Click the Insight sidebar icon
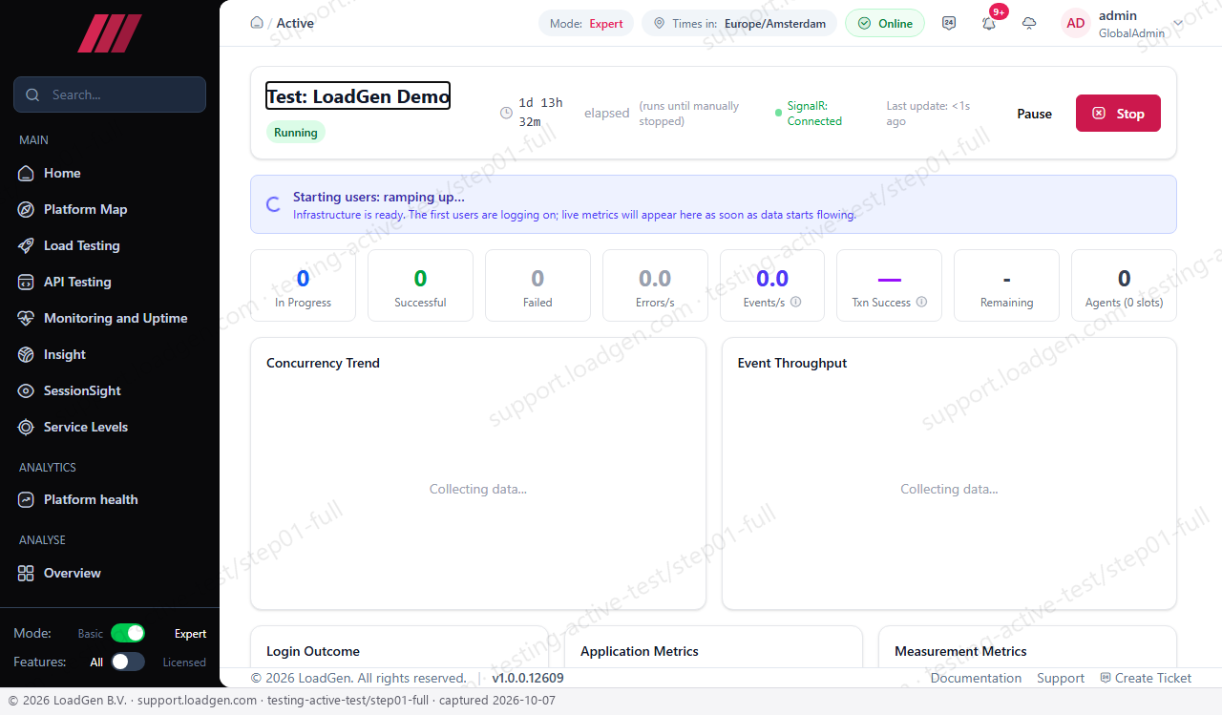This screenshot has height=715, width=1222. pyautogui.click(x=26, y=354)
